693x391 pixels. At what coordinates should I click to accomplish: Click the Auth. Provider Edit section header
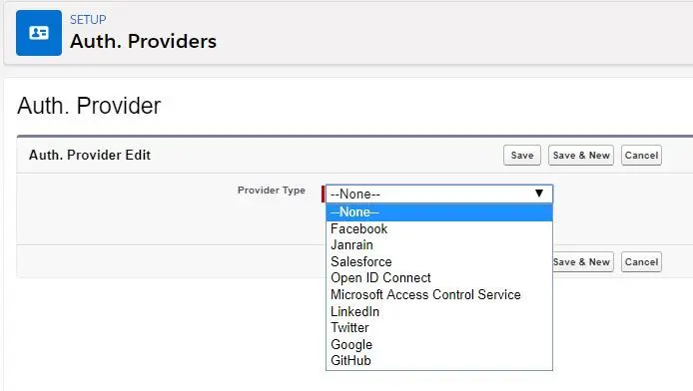[x=90, y=155]
